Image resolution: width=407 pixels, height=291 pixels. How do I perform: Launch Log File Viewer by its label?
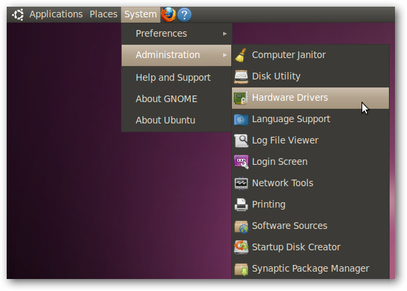tap(285, 140)
